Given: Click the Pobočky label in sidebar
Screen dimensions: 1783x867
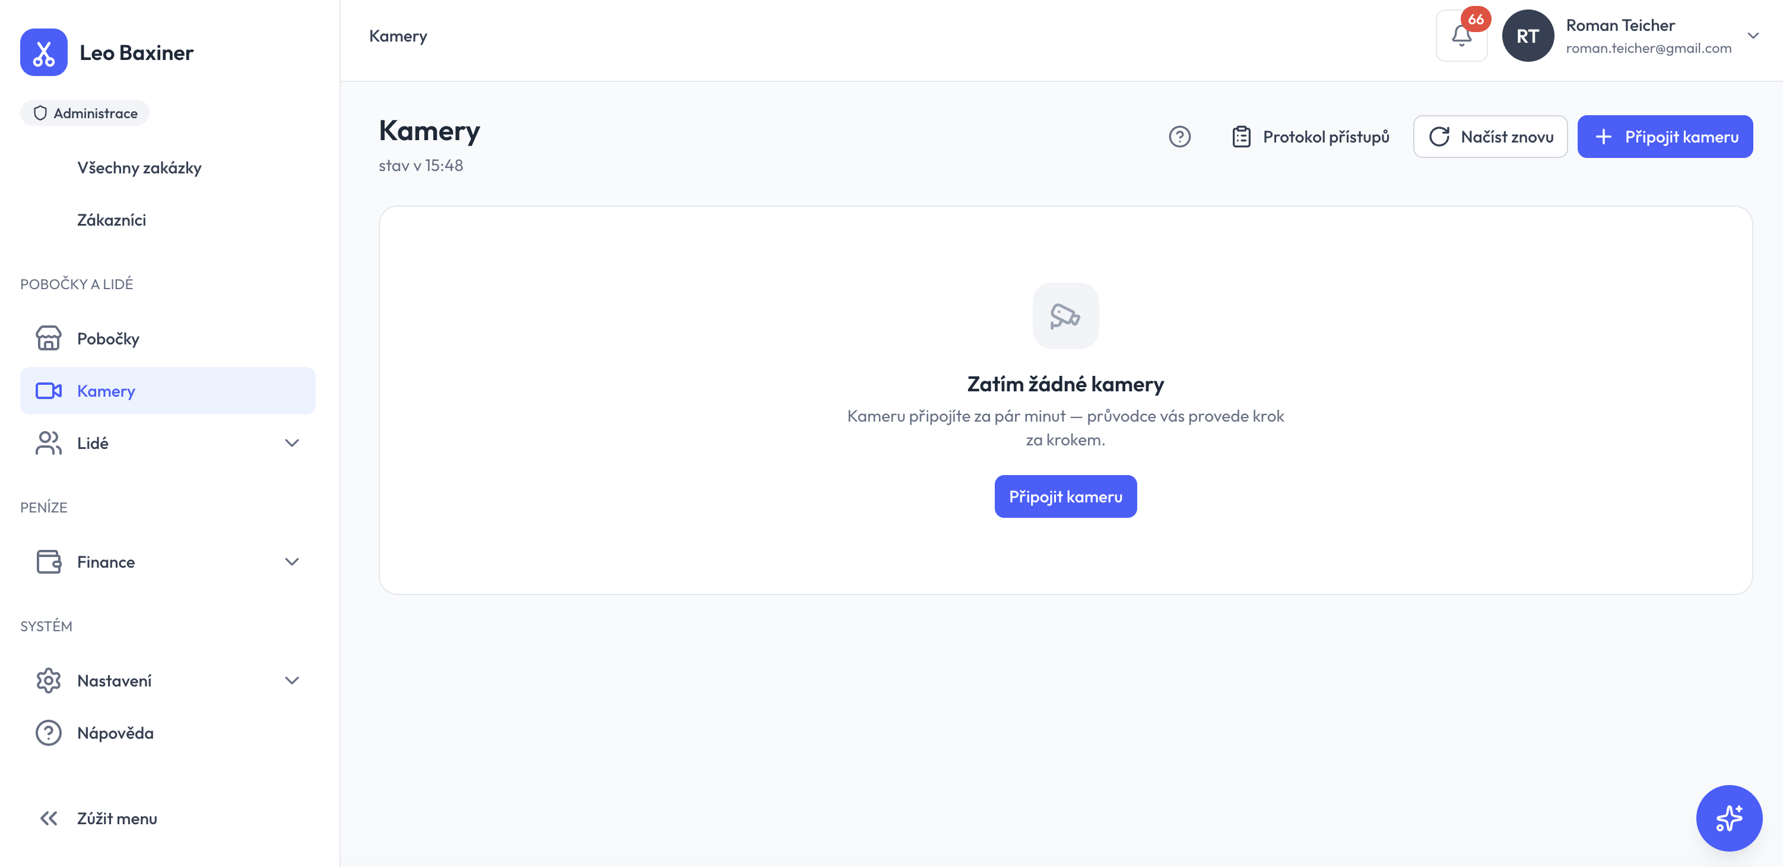Looking at the screenshot, I should [108, 338].
